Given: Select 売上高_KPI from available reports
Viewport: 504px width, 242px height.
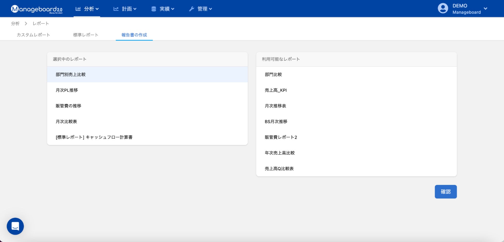Looking at the screenshot, I should click(x=356, y=90).
